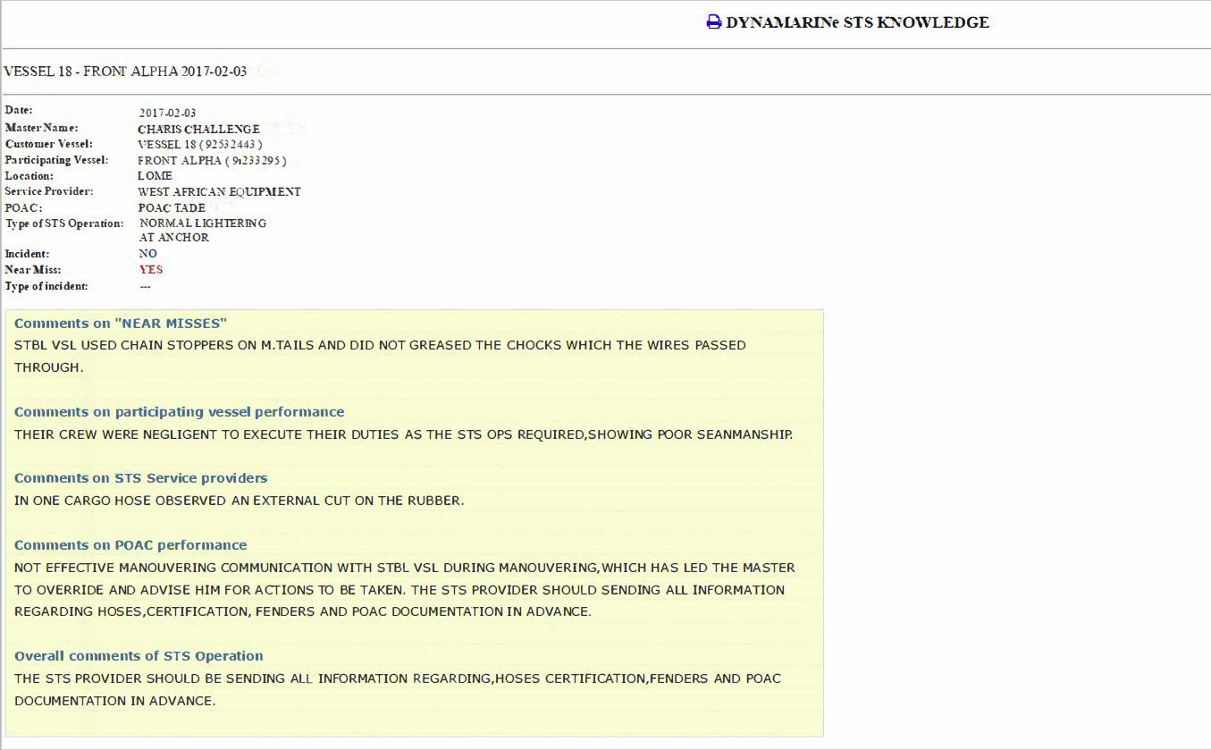Screen dimensions: 1211x750
Task: Click the POAC field label
Action: pyautogui.click(x=23, y=207)
